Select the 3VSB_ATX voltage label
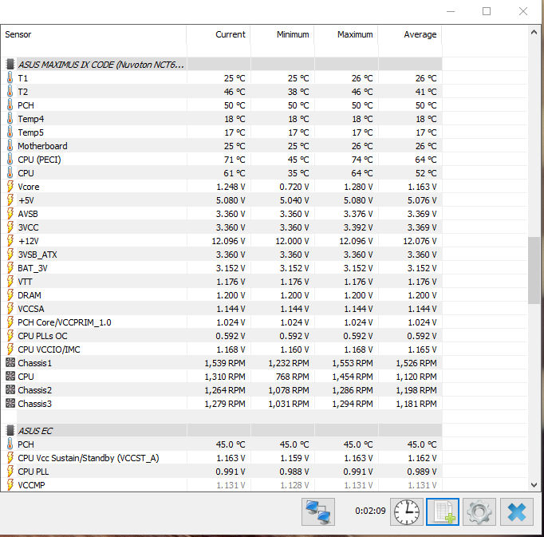This screenshot has width=544, height=537. [x=37, y=255]
